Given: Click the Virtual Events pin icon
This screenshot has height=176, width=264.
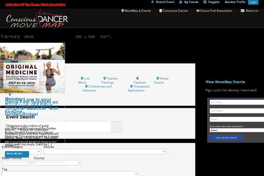Looking at the screenshot, I should (158, 78).
